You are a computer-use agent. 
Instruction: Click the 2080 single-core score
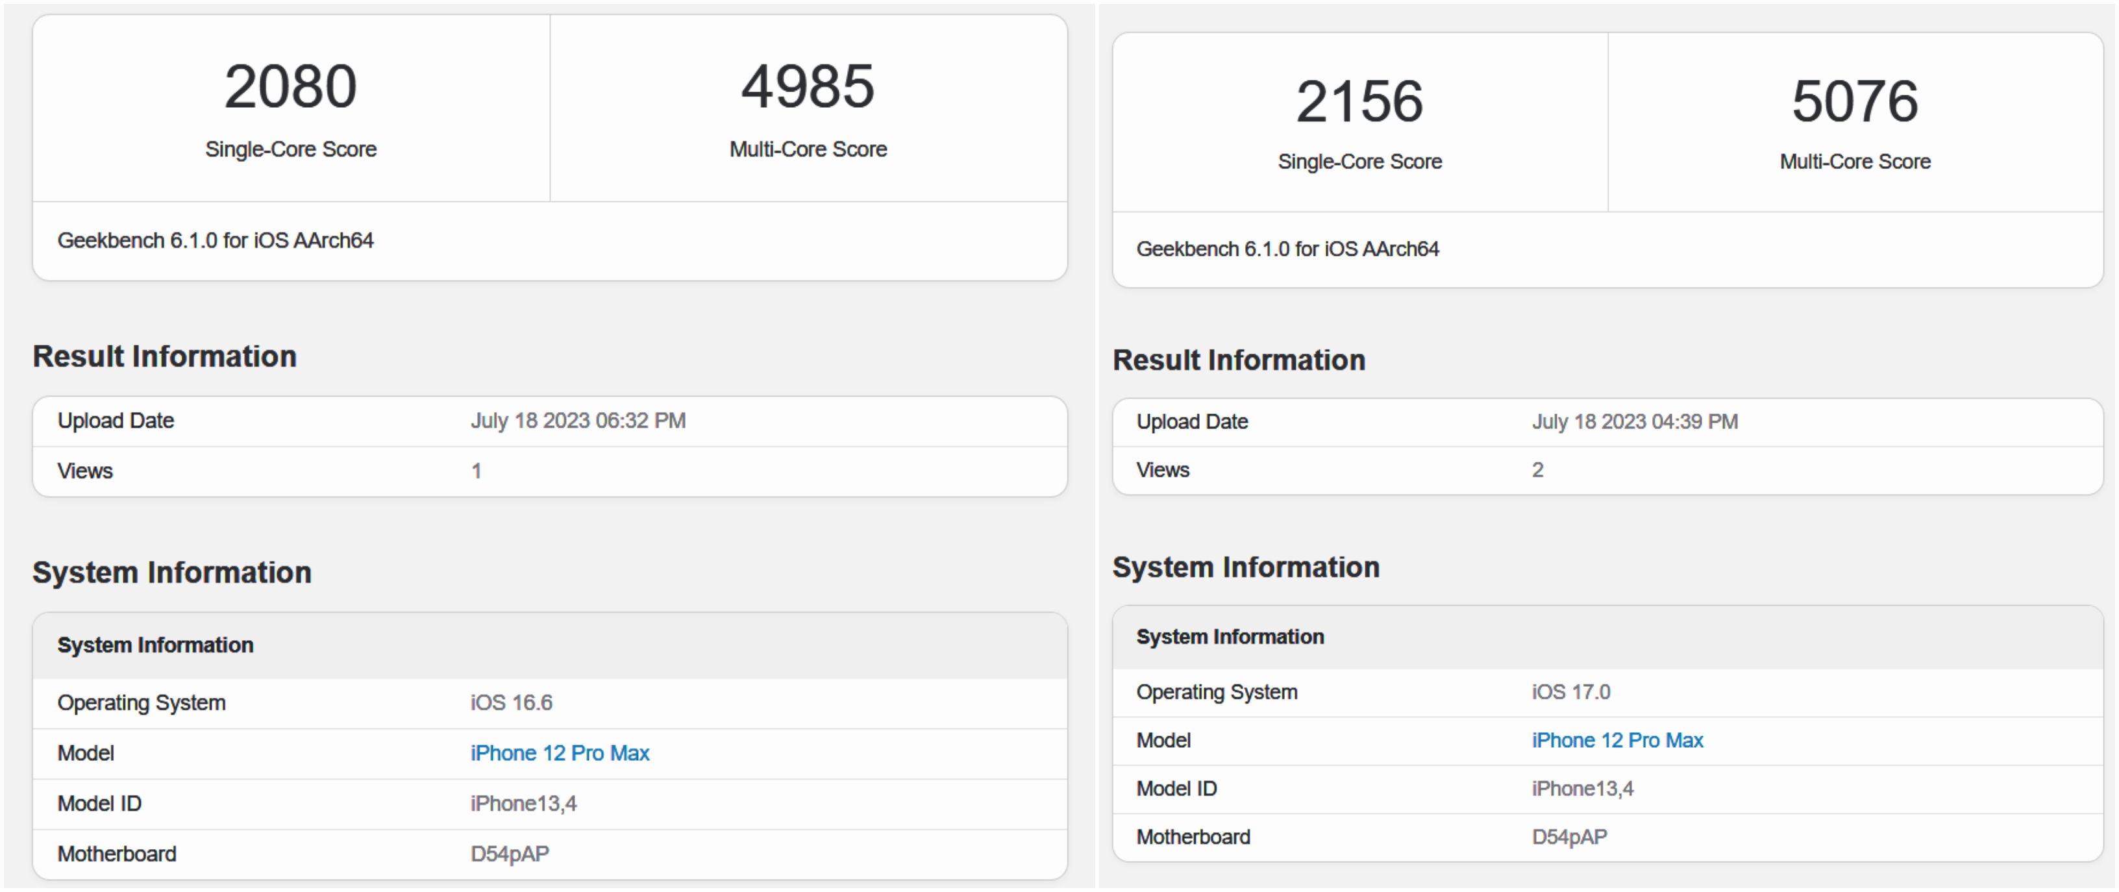[x=290, y=87]
